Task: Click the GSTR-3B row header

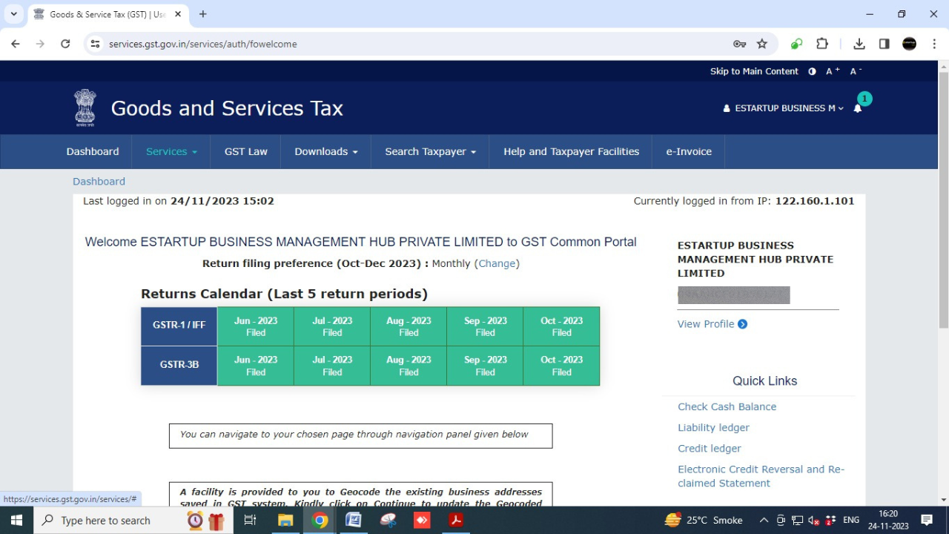Action: (x=179, y=366)
